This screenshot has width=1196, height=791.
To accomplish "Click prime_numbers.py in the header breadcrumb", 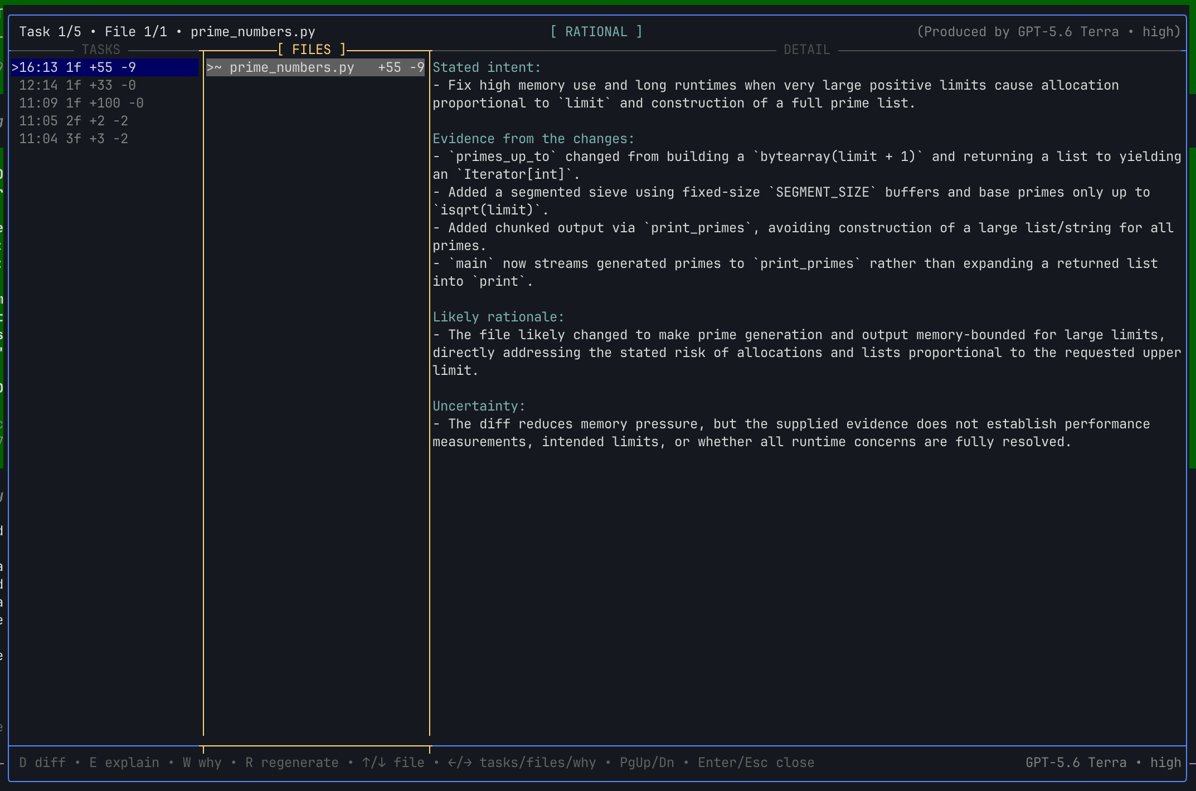I will 253,32.
